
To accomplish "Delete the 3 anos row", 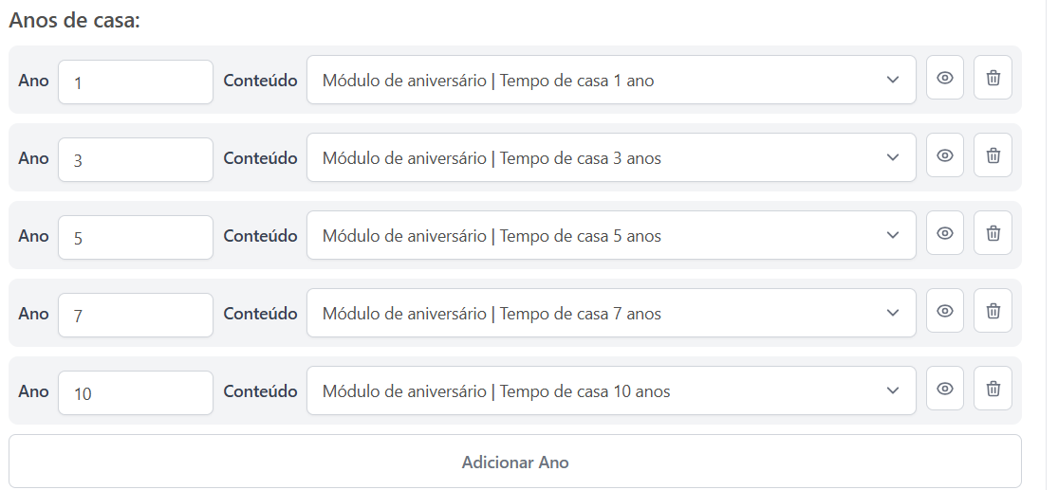I will pyautogui.click(x=993, y=156).
